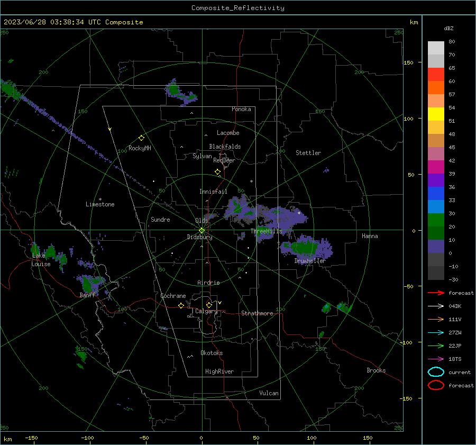This screenshot has height=445, width=476.
Task: Click the yellow radar-center diamond at Didsbury
Action: 202,231
